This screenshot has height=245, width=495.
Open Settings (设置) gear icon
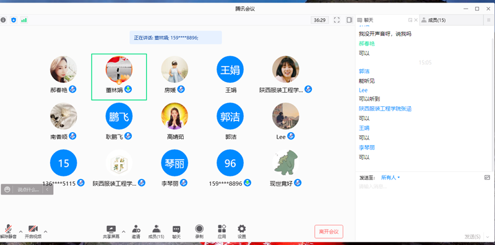[x=242, y=231]
